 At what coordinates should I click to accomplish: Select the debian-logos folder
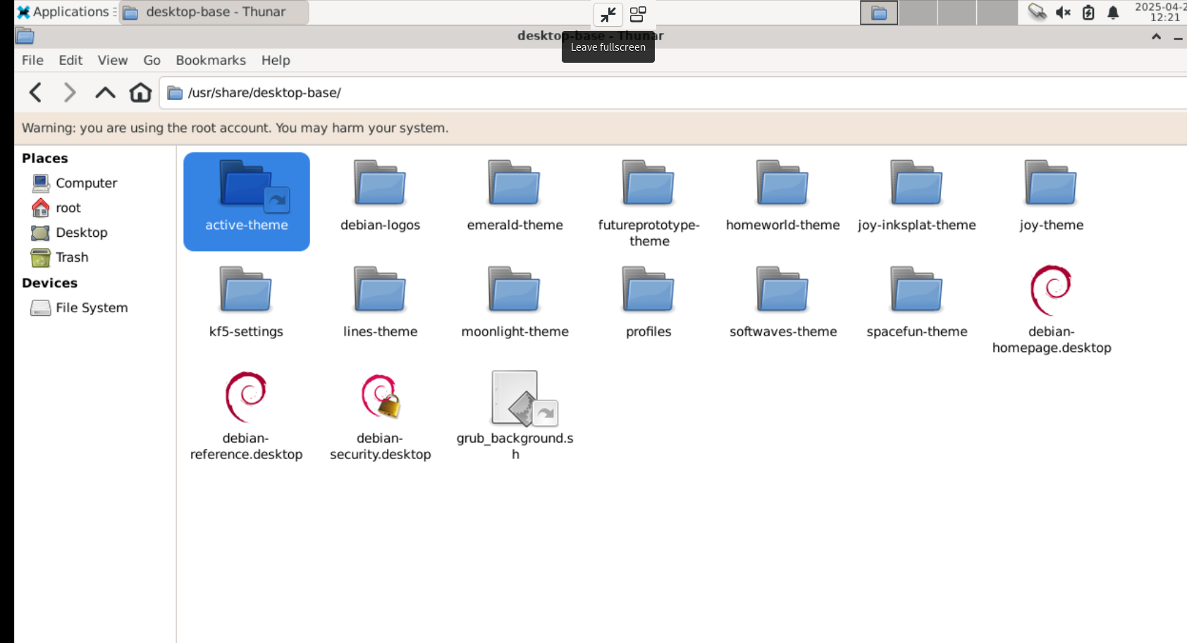(380, 183)
